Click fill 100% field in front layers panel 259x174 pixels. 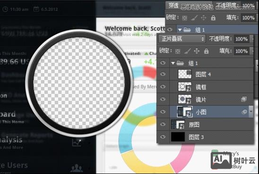point(242,51)
